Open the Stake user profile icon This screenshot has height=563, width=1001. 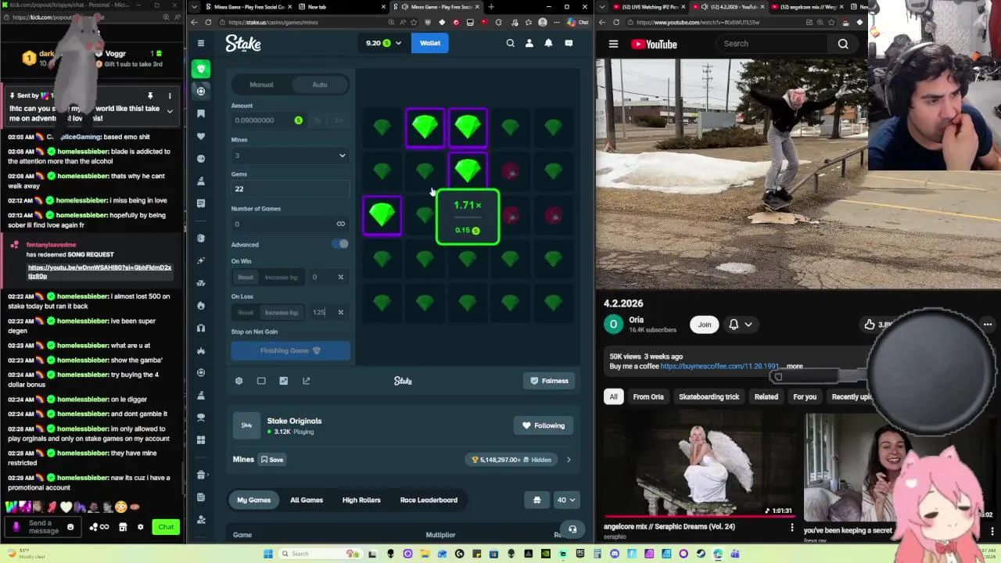[529, 43]
